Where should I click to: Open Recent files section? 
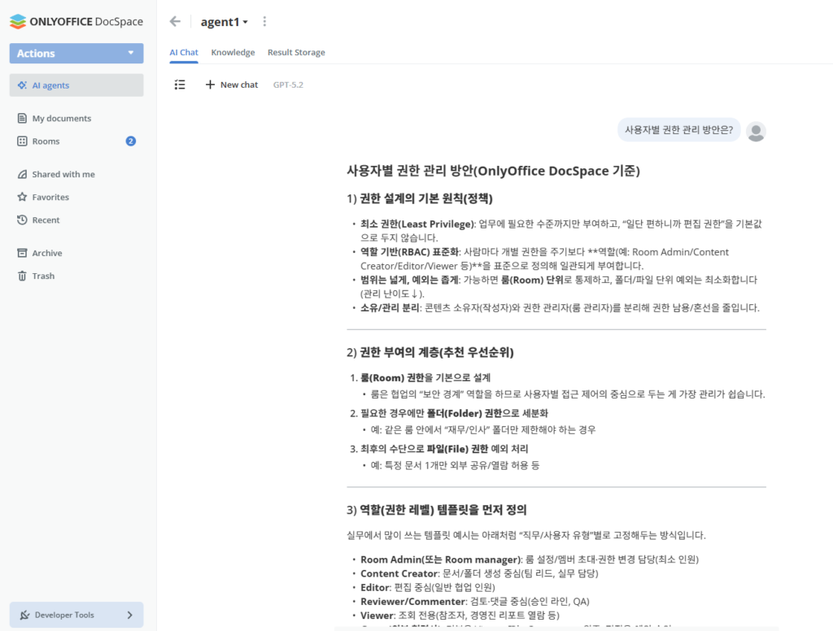coord(46,220)
